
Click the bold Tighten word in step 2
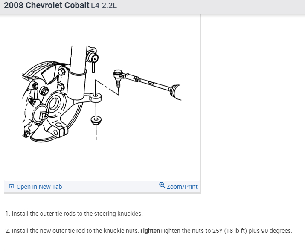click(x=150, y=231)
